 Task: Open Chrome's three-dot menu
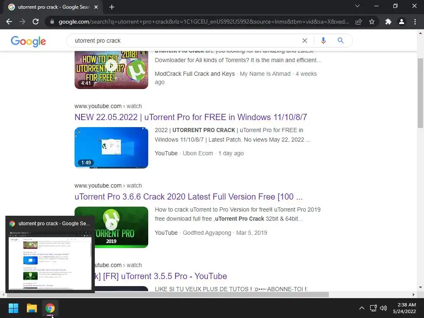415,22
